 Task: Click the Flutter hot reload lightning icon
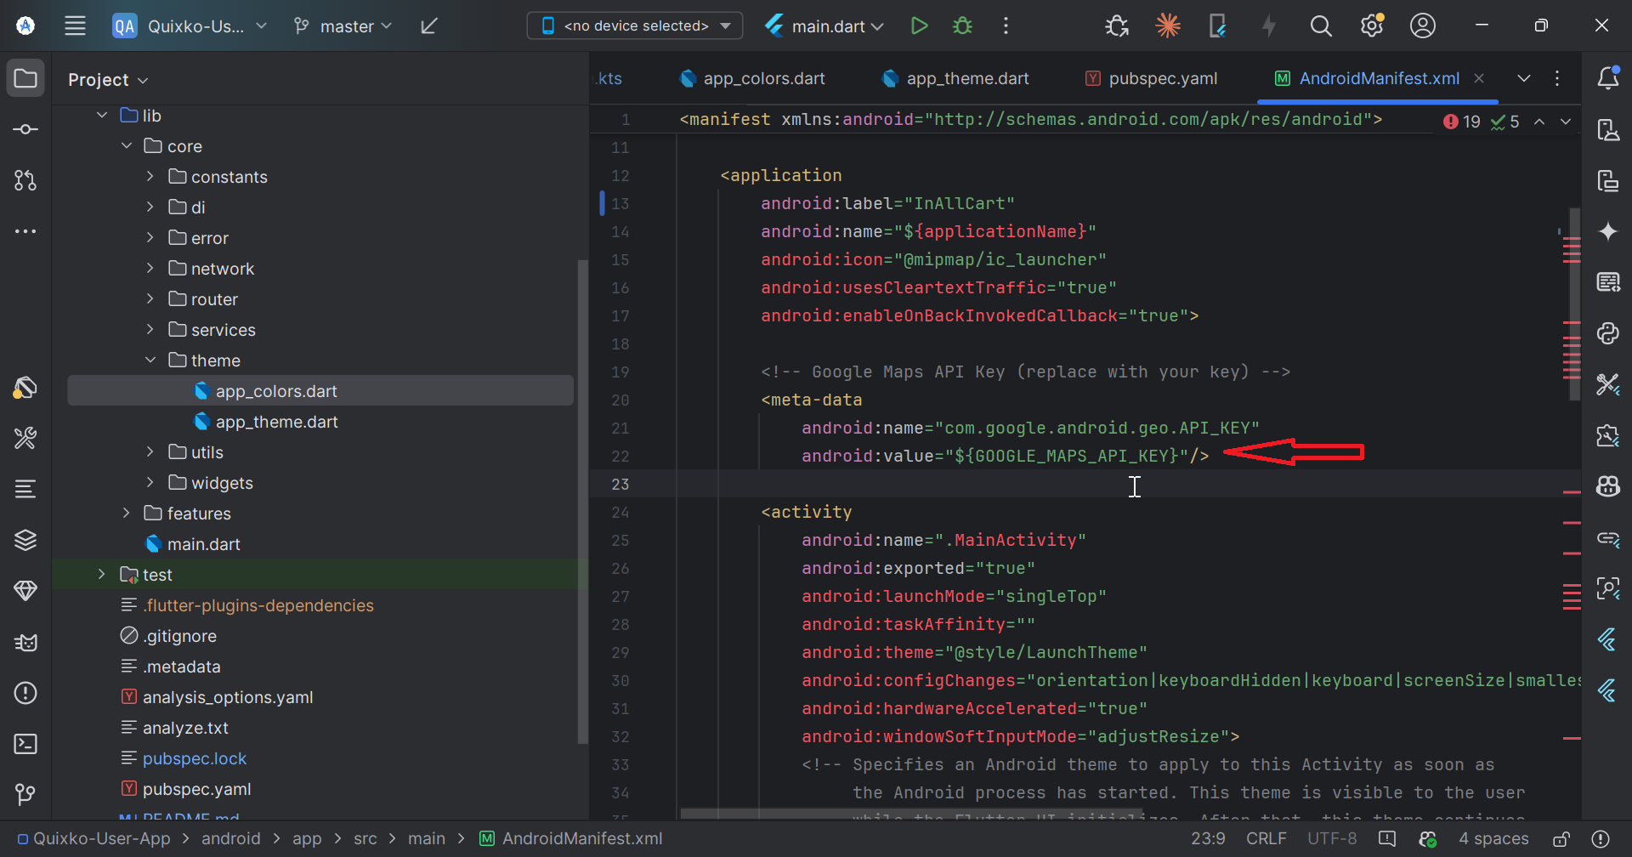pyautogui.click(x=1269, y=26)
